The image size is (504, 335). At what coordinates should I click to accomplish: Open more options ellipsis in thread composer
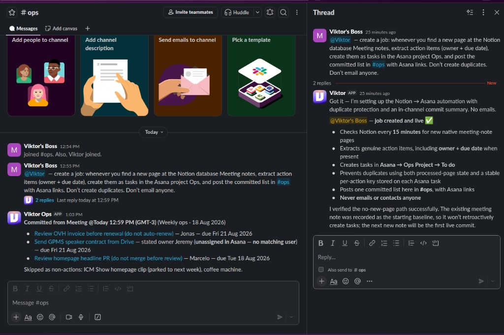[369, 281]
